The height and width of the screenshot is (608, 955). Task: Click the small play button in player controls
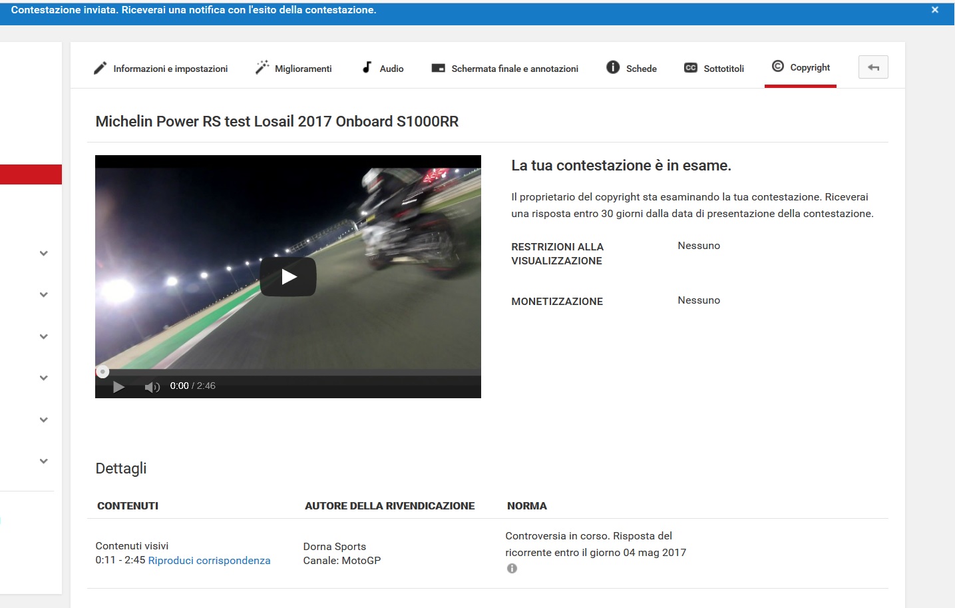click(118, 387)
